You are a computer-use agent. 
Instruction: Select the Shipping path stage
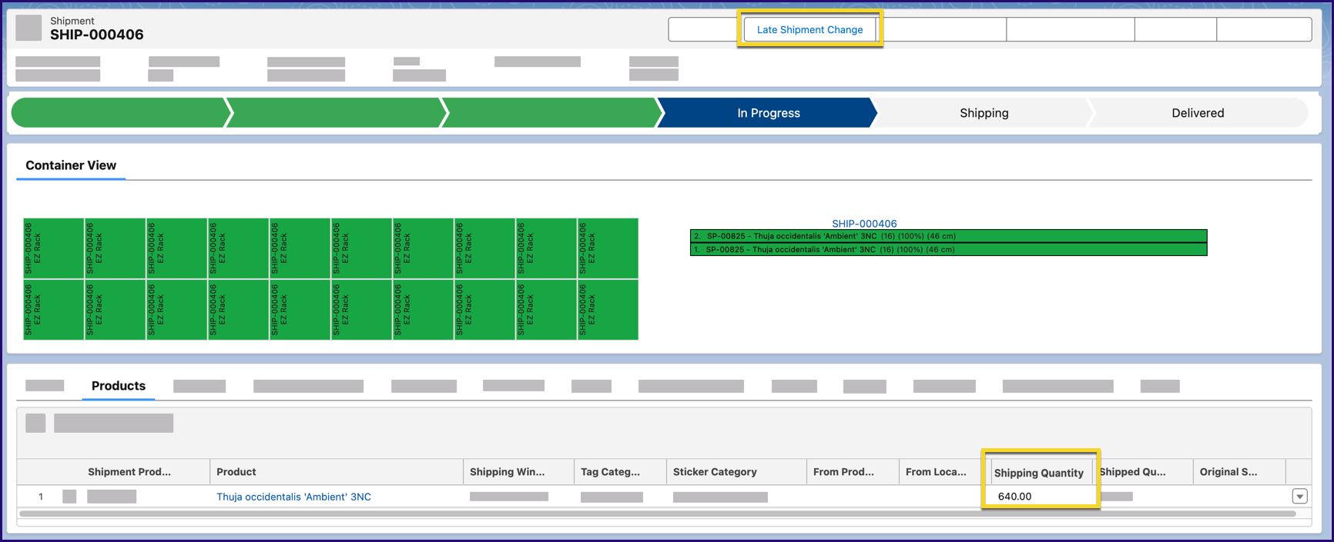(984, 113)
